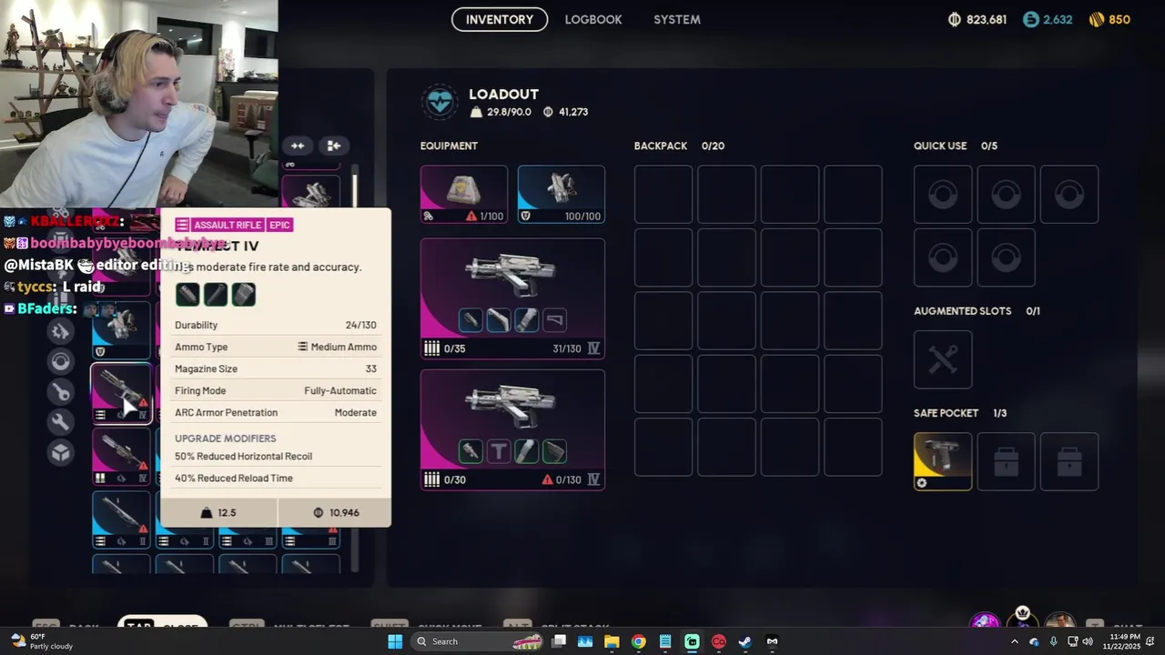1165x655 pixels.
Task: Click the Magazine Size 33 row
Action: (276, 368)
